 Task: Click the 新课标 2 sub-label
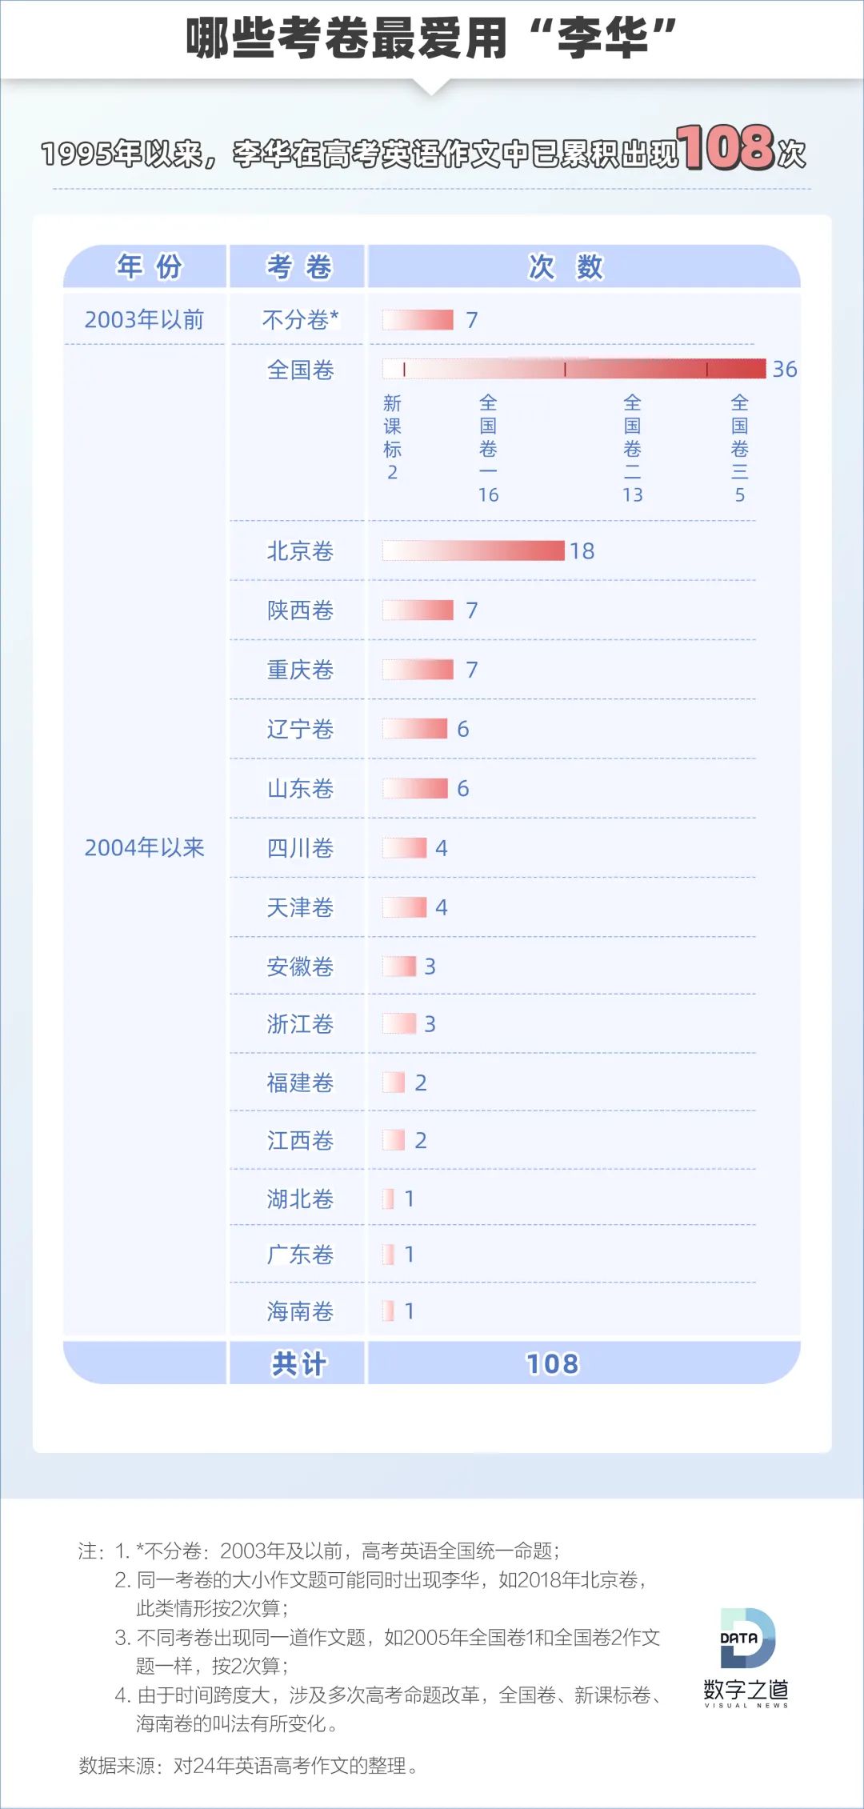(392, 437)
